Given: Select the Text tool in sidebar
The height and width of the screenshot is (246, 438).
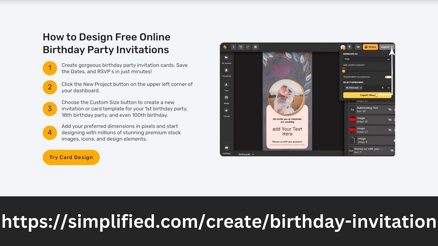Looking at the screenshot, I should [x=226, y=85].
